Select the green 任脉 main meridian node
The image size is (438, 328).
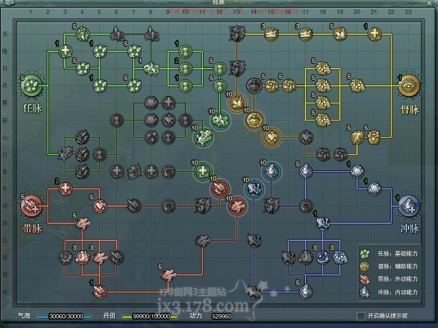tap(31, 86)
